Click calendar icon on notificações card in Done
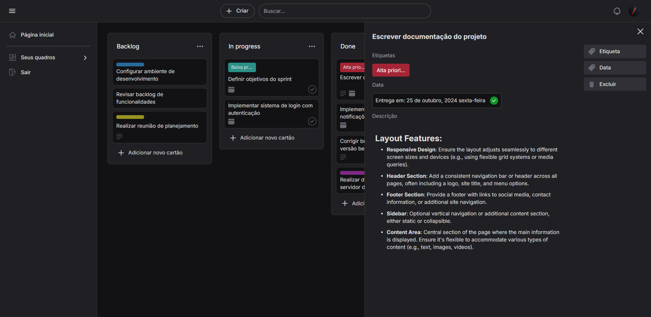The height and width of the screenshot is (317, 651). (343, 125)
